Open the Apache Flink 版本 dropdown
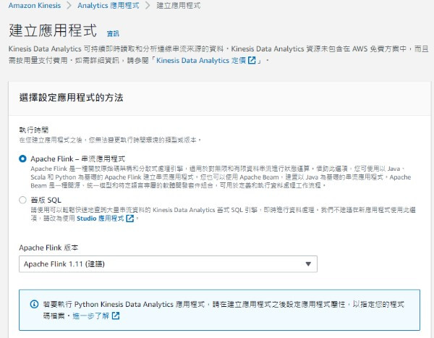Viewport: 434px width, 338px height. pos(168,264)
